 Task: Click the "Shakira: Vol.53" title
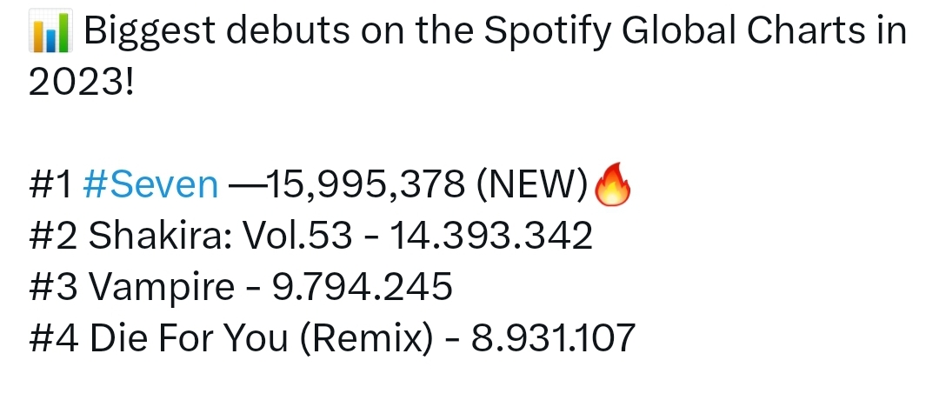[223, 236]
